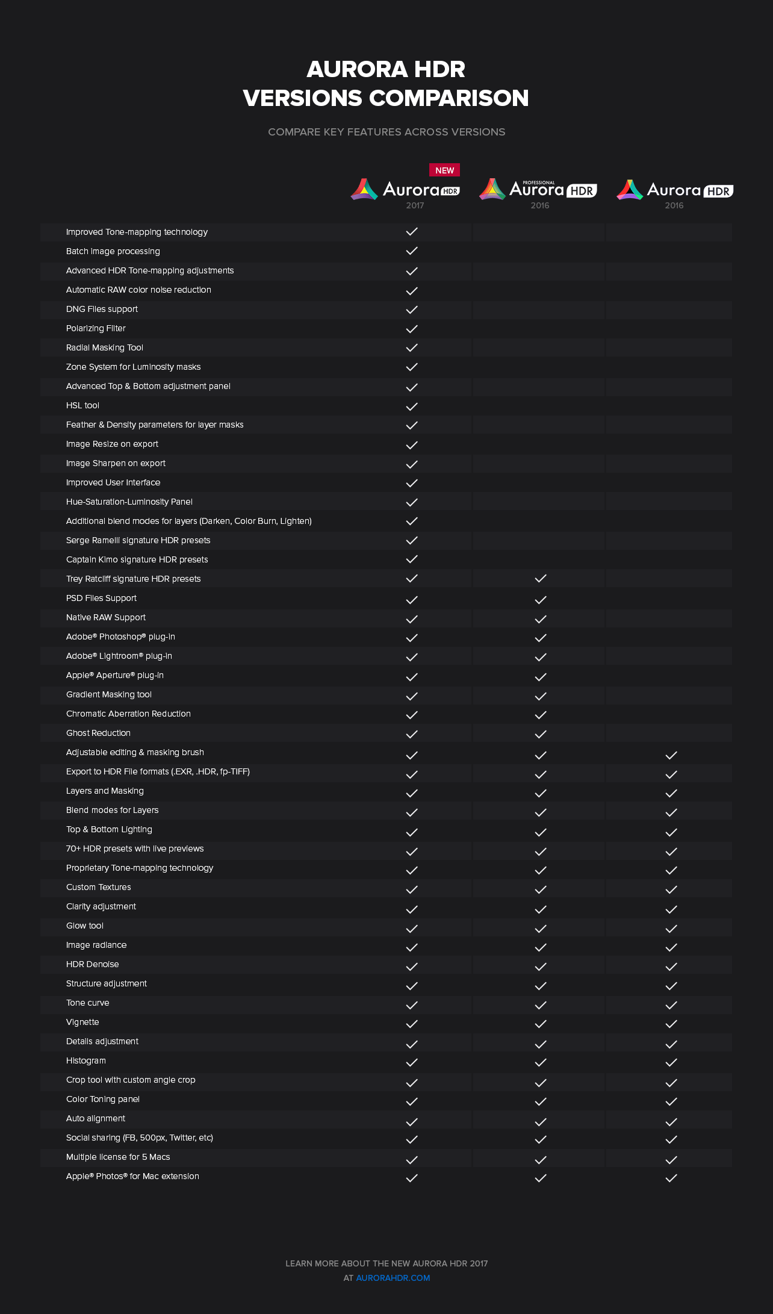Image resolution: width=773 pixels, height=1314 pixels.
Task: Click the Aurora HDR Professional 2016 logo
Action: [x=538, y=190]
